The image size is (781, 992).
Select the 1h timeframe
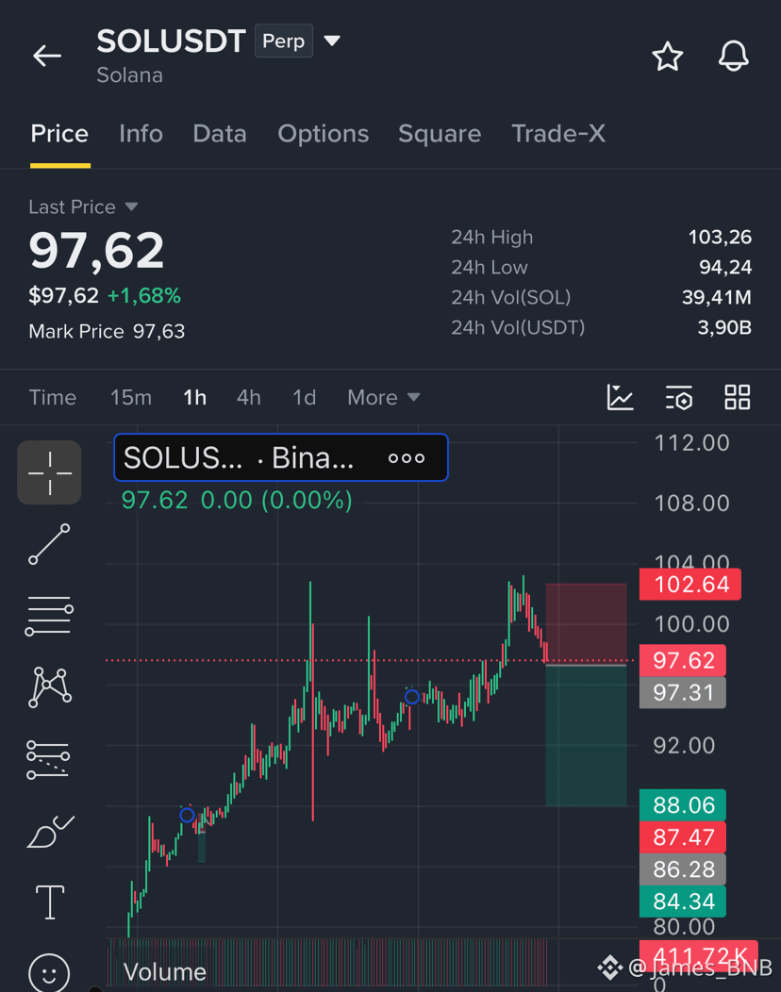[195, 397]
